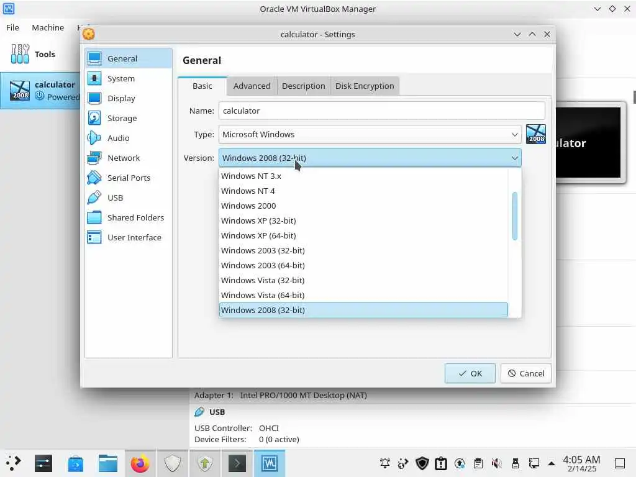Click the settings gear icon in dialog title bar
The image size is (636, 477).
click(x=89, y=34)
